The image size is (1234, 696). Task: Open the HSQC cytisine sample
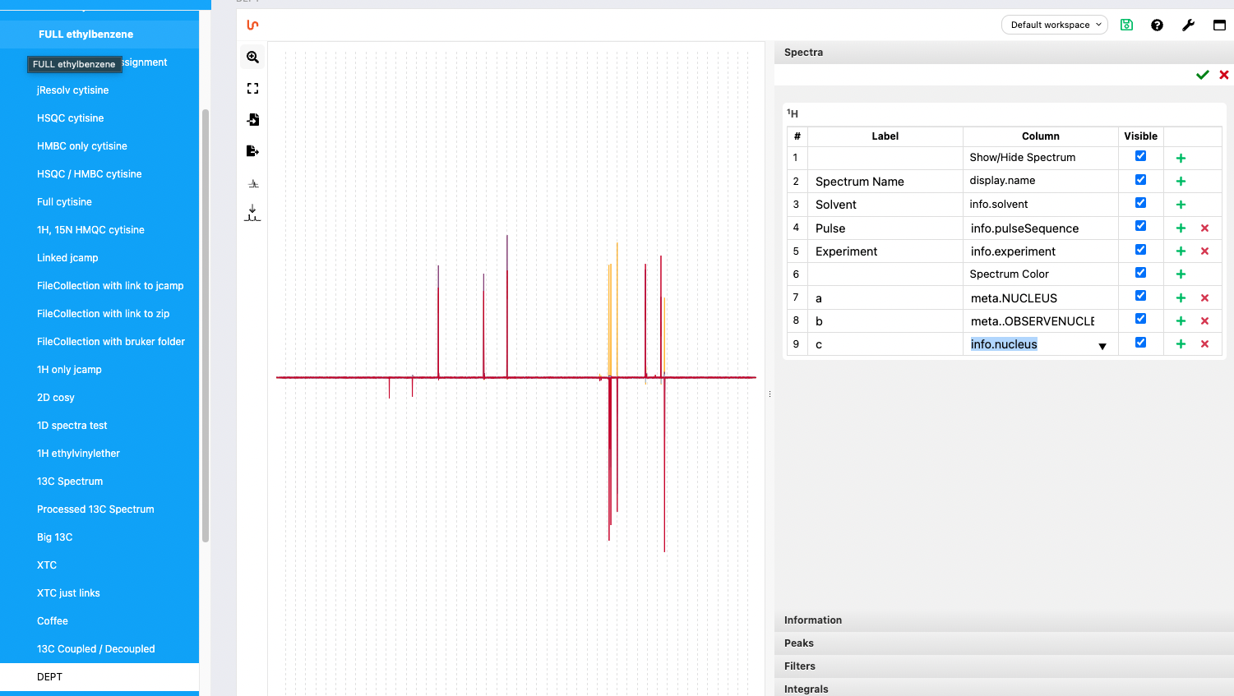click(99, 118)
